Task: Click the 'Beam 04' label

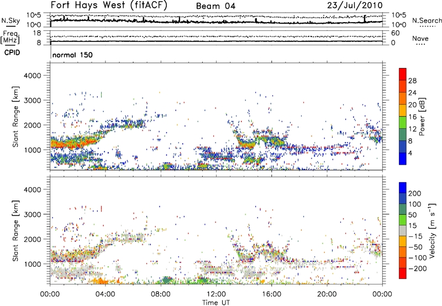Action: (215, 6)
